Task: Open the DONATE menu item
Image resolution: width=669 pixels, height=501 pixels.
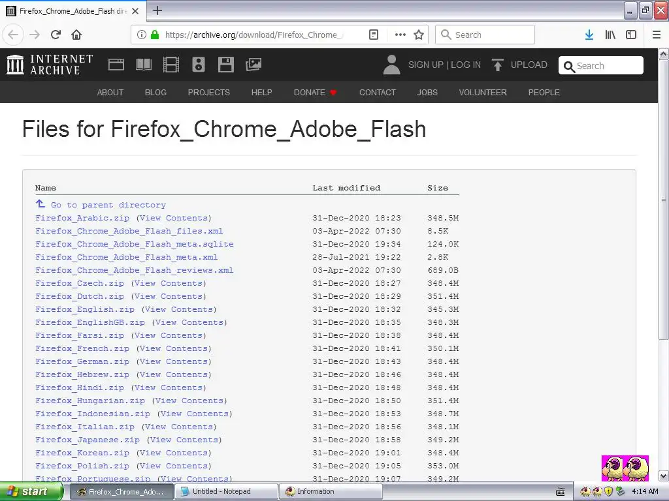Action: point(316,93)
